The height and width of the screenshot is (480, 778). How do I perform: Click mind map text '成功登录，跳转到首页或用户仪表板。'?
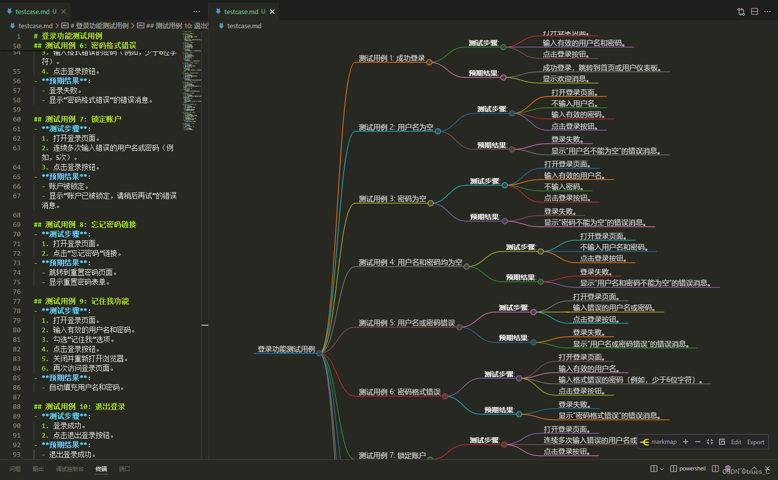(602, 68)
